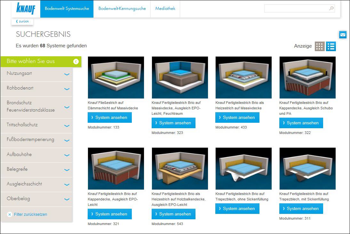Collapse the 'Bitte wählen Sie aus' panel
Viewport: 350px width, 234px height.
tap(76, 61)
